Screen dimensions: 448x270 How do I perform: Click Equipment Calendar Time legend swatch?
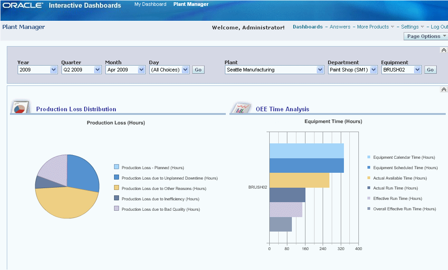(x=369, y=157)
